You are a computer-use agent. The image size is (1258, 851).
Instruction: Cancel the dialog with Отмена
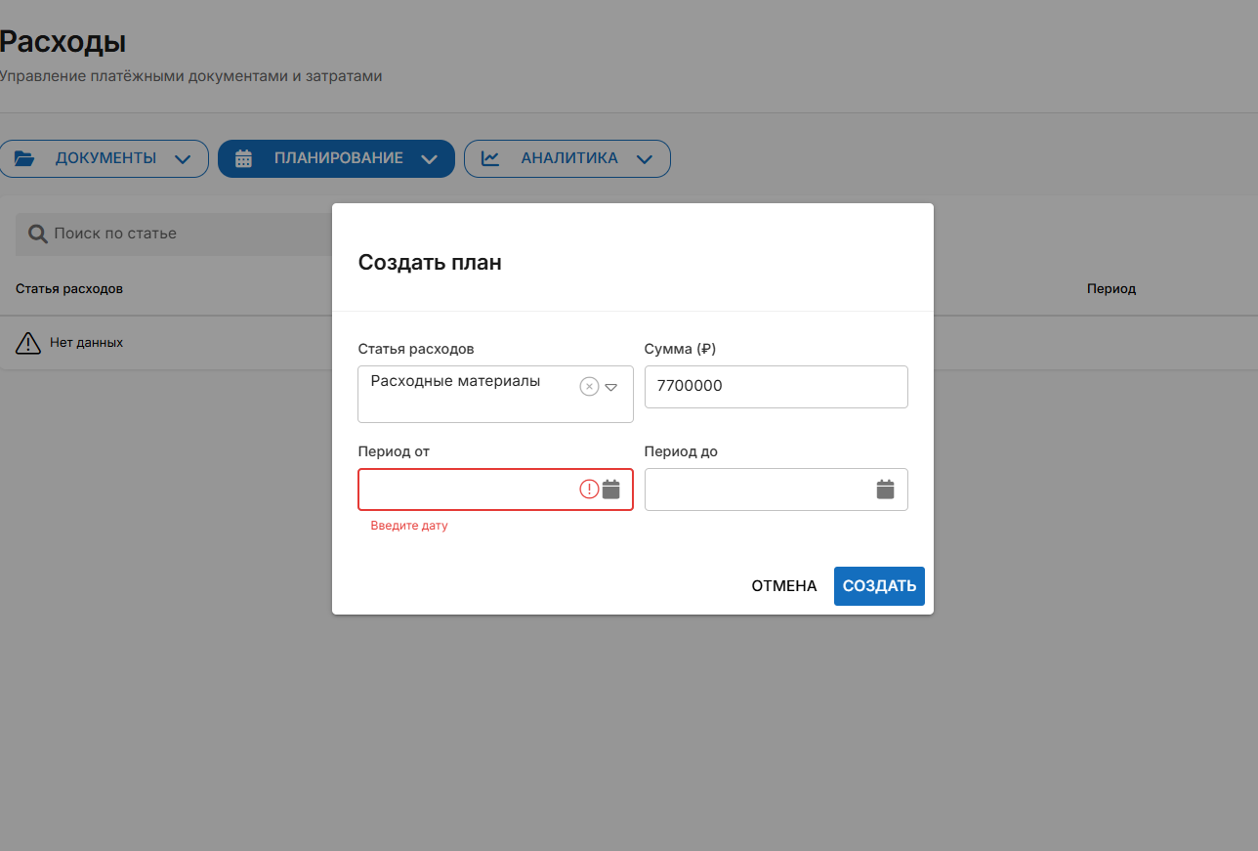(783, 586)
